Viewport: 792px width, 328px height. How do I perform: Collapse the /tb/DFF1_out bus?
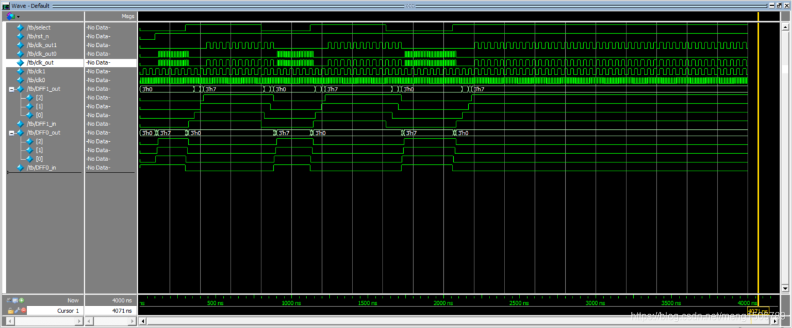click(x=11, y=89)
